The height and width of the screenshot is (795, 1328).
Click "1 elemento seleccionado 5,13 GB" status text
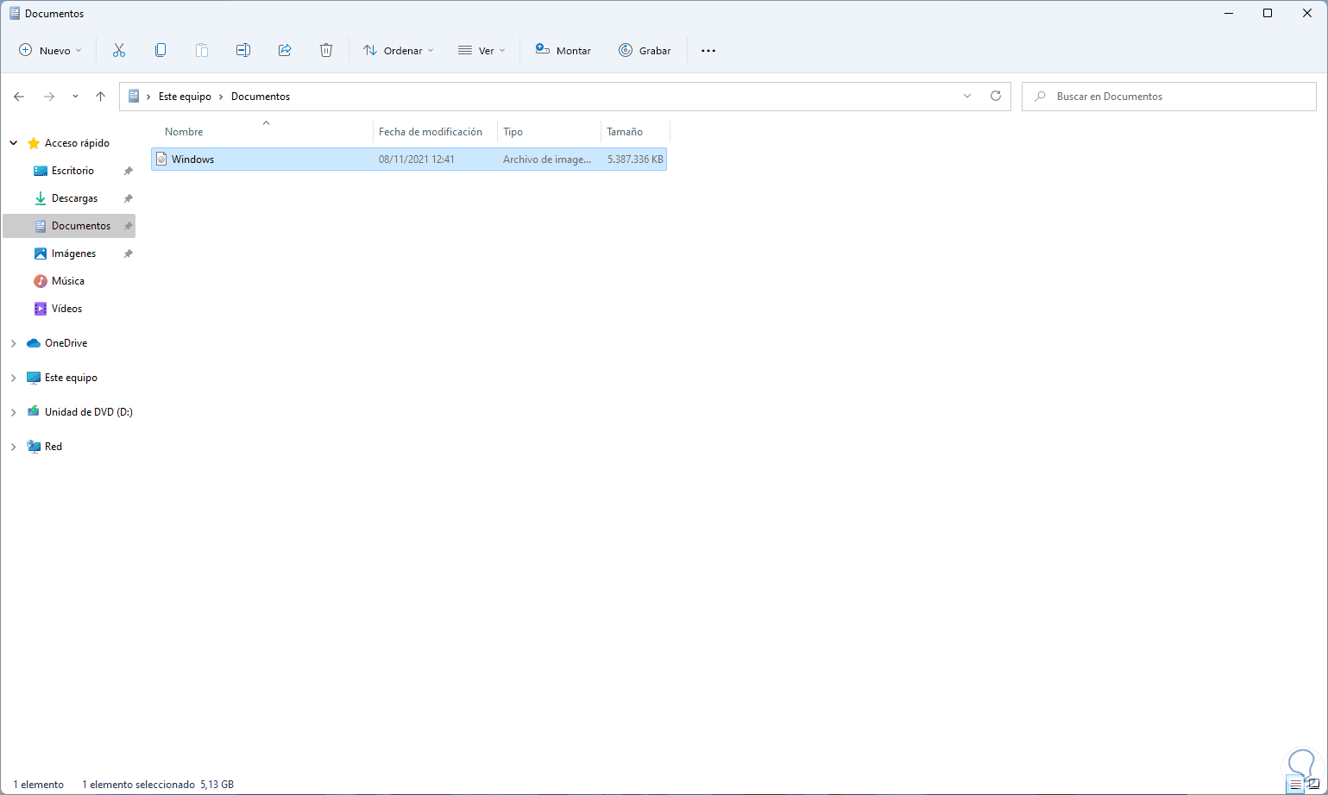click(158, 785)
